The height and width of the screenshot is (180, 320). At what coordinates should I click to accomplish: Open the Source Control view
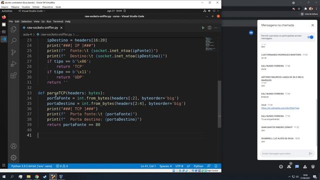(13, 52)
